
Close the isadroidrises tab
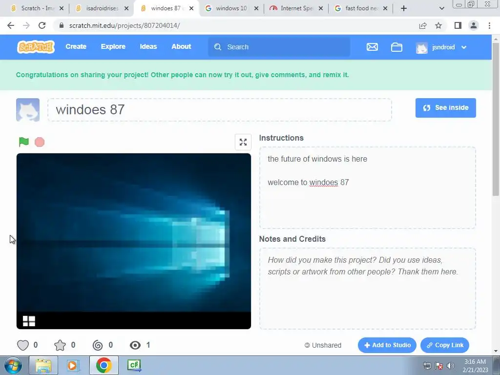[x=126, y=8]
